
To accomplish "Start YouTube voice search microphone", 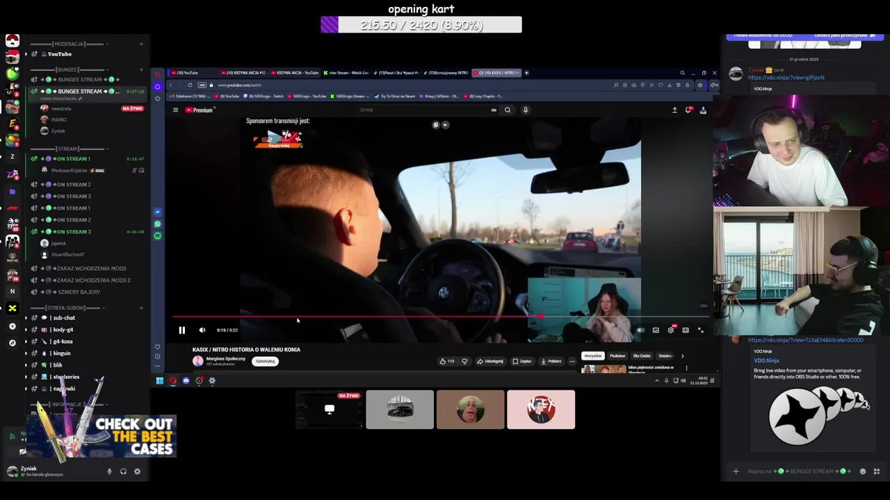I will 526,110.
